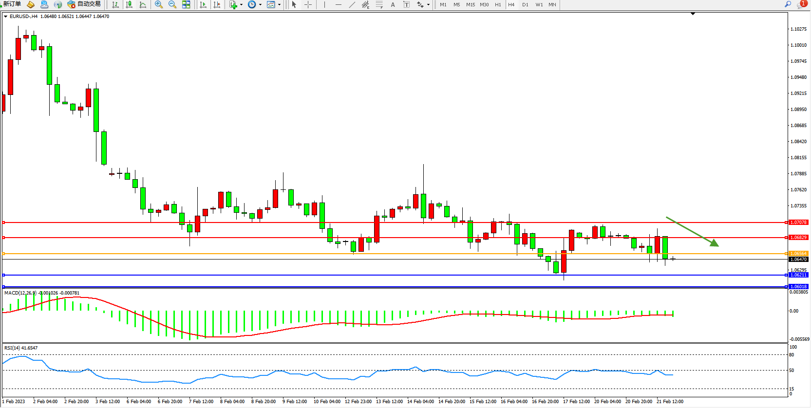The image size is (811, 408).
Task: Click the orange horizontal line price label 1.06564
Action: 798,253
